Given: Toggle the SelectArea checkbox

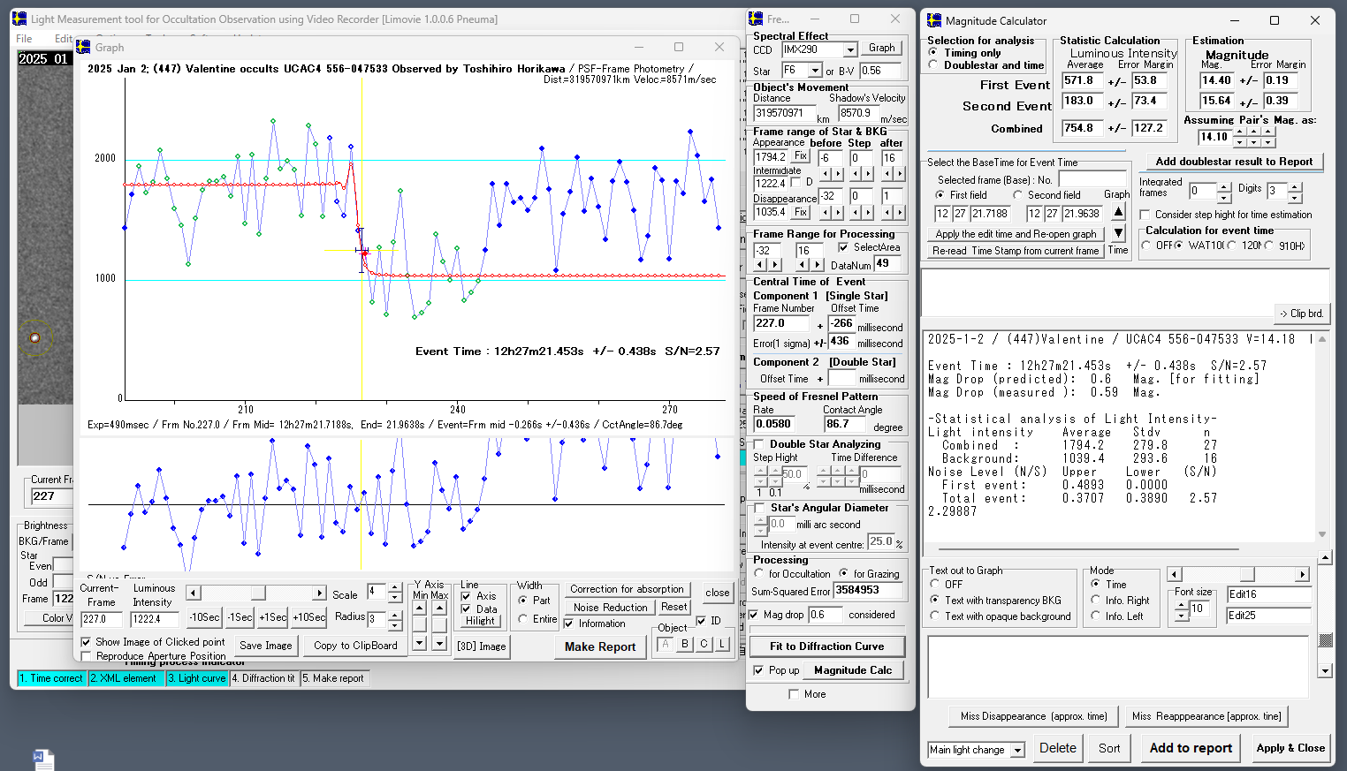Looking at the screenshot, I should click(843, 247).
